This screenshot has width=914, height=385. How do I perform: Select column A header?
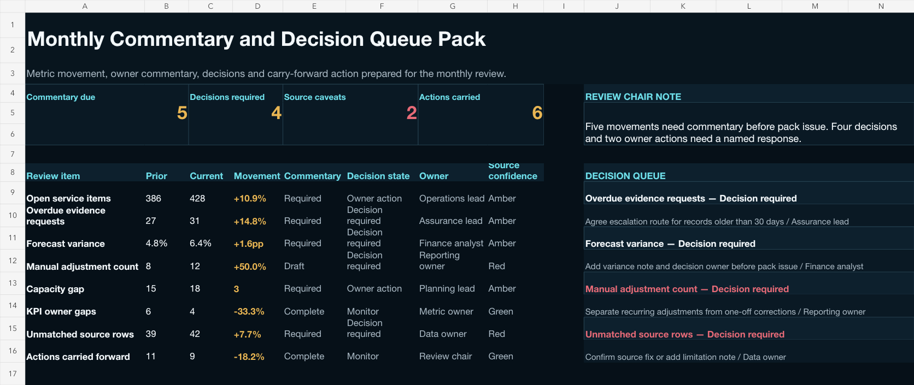pos(85,6)
